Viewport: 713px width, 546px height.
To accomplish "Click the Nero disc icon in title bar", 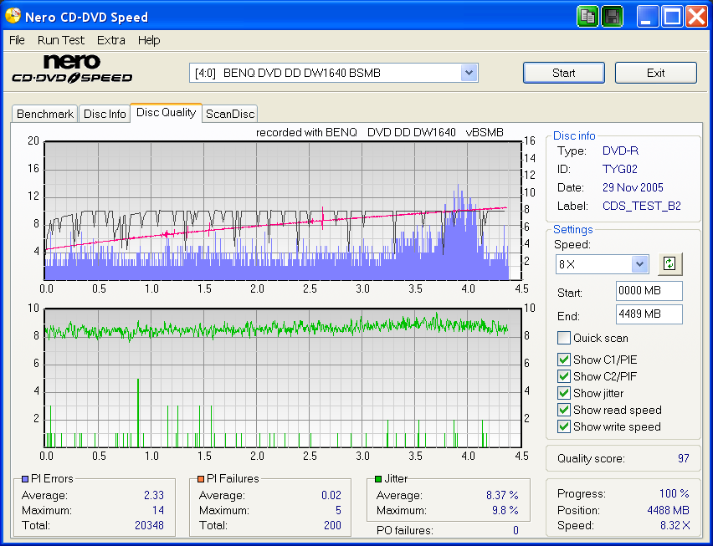I will [13, 16].
